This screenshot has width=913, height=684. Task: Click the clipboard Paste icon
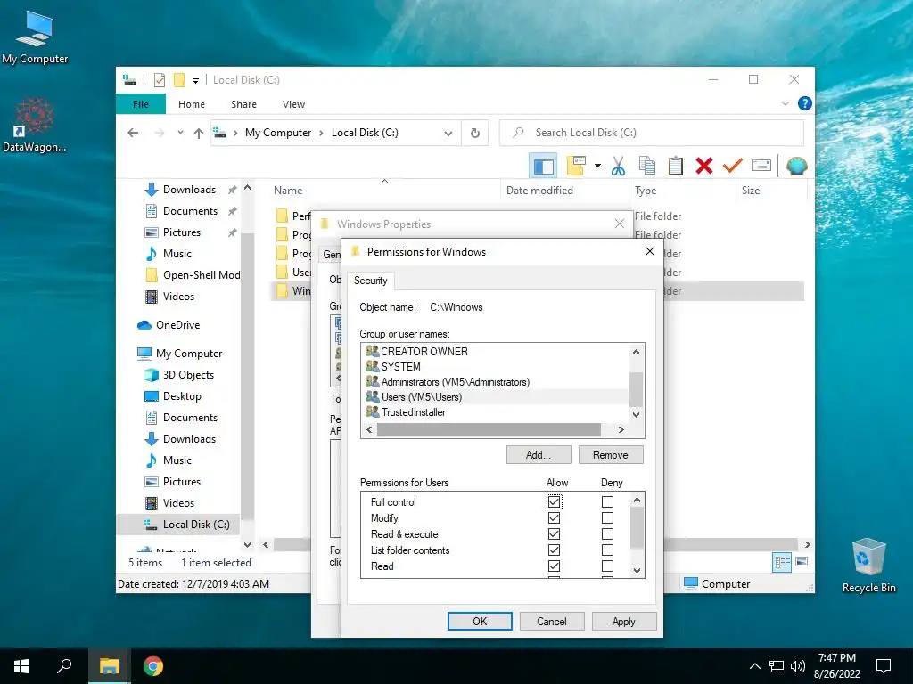tap(676, 167)
